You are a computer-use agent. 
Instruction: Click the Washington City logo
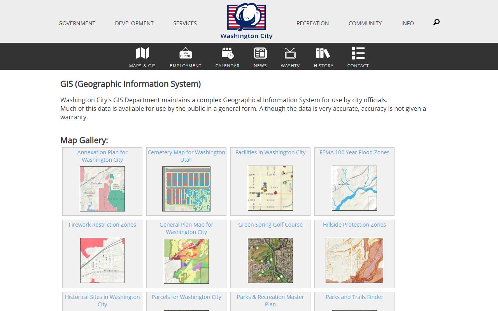[x=246, y=21]
